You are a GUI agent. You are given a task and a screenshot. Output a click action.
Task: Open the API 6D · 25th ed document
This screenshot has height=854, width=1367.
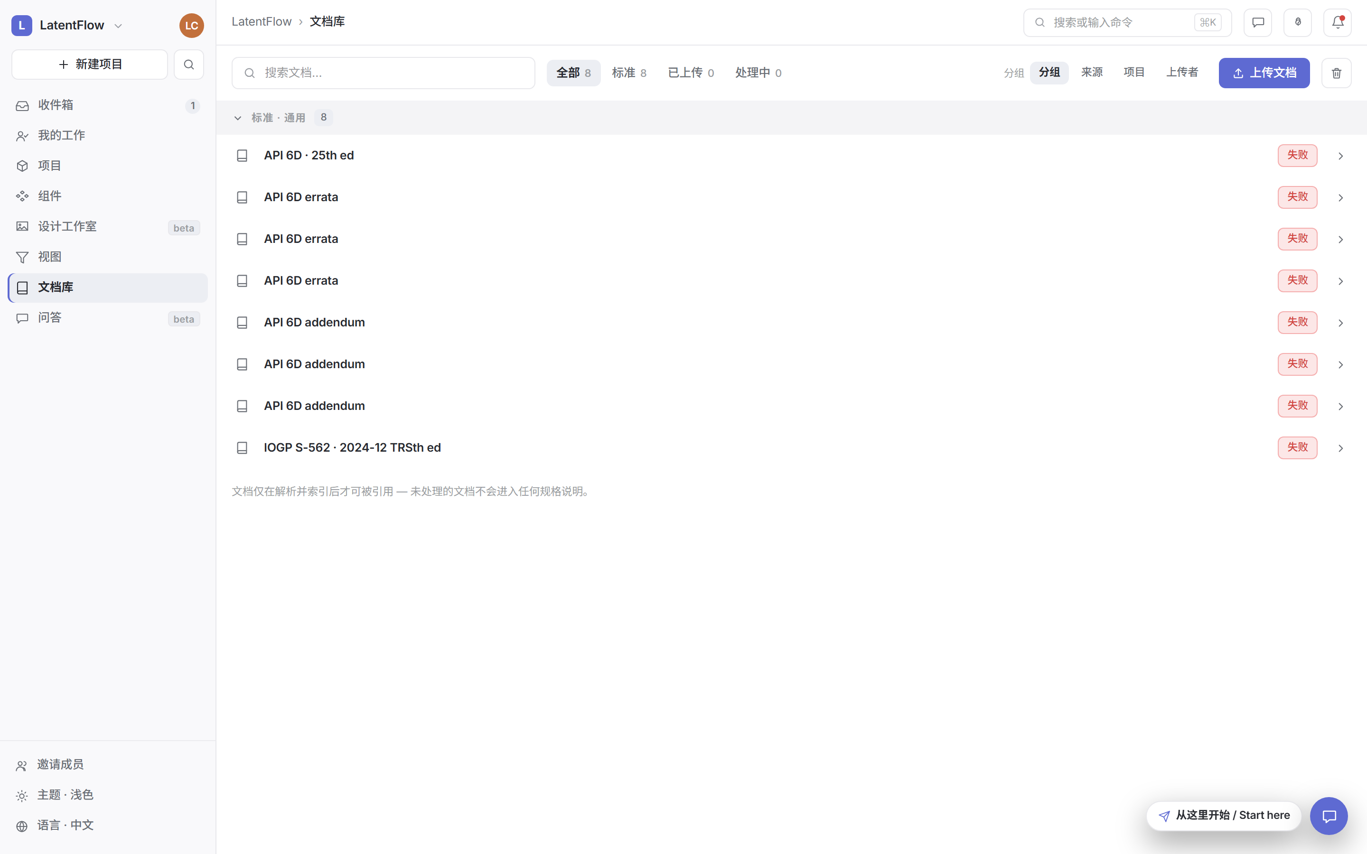(x=309, y=155)
